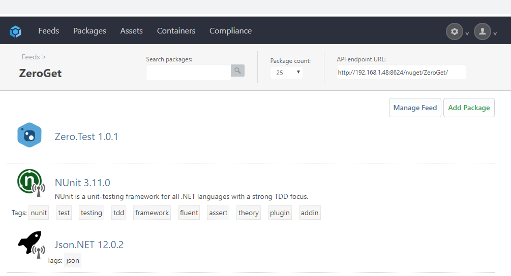The height and width of the screenshot is (276, 511).
Task: Open the settings gear menu
Action: 454,31
